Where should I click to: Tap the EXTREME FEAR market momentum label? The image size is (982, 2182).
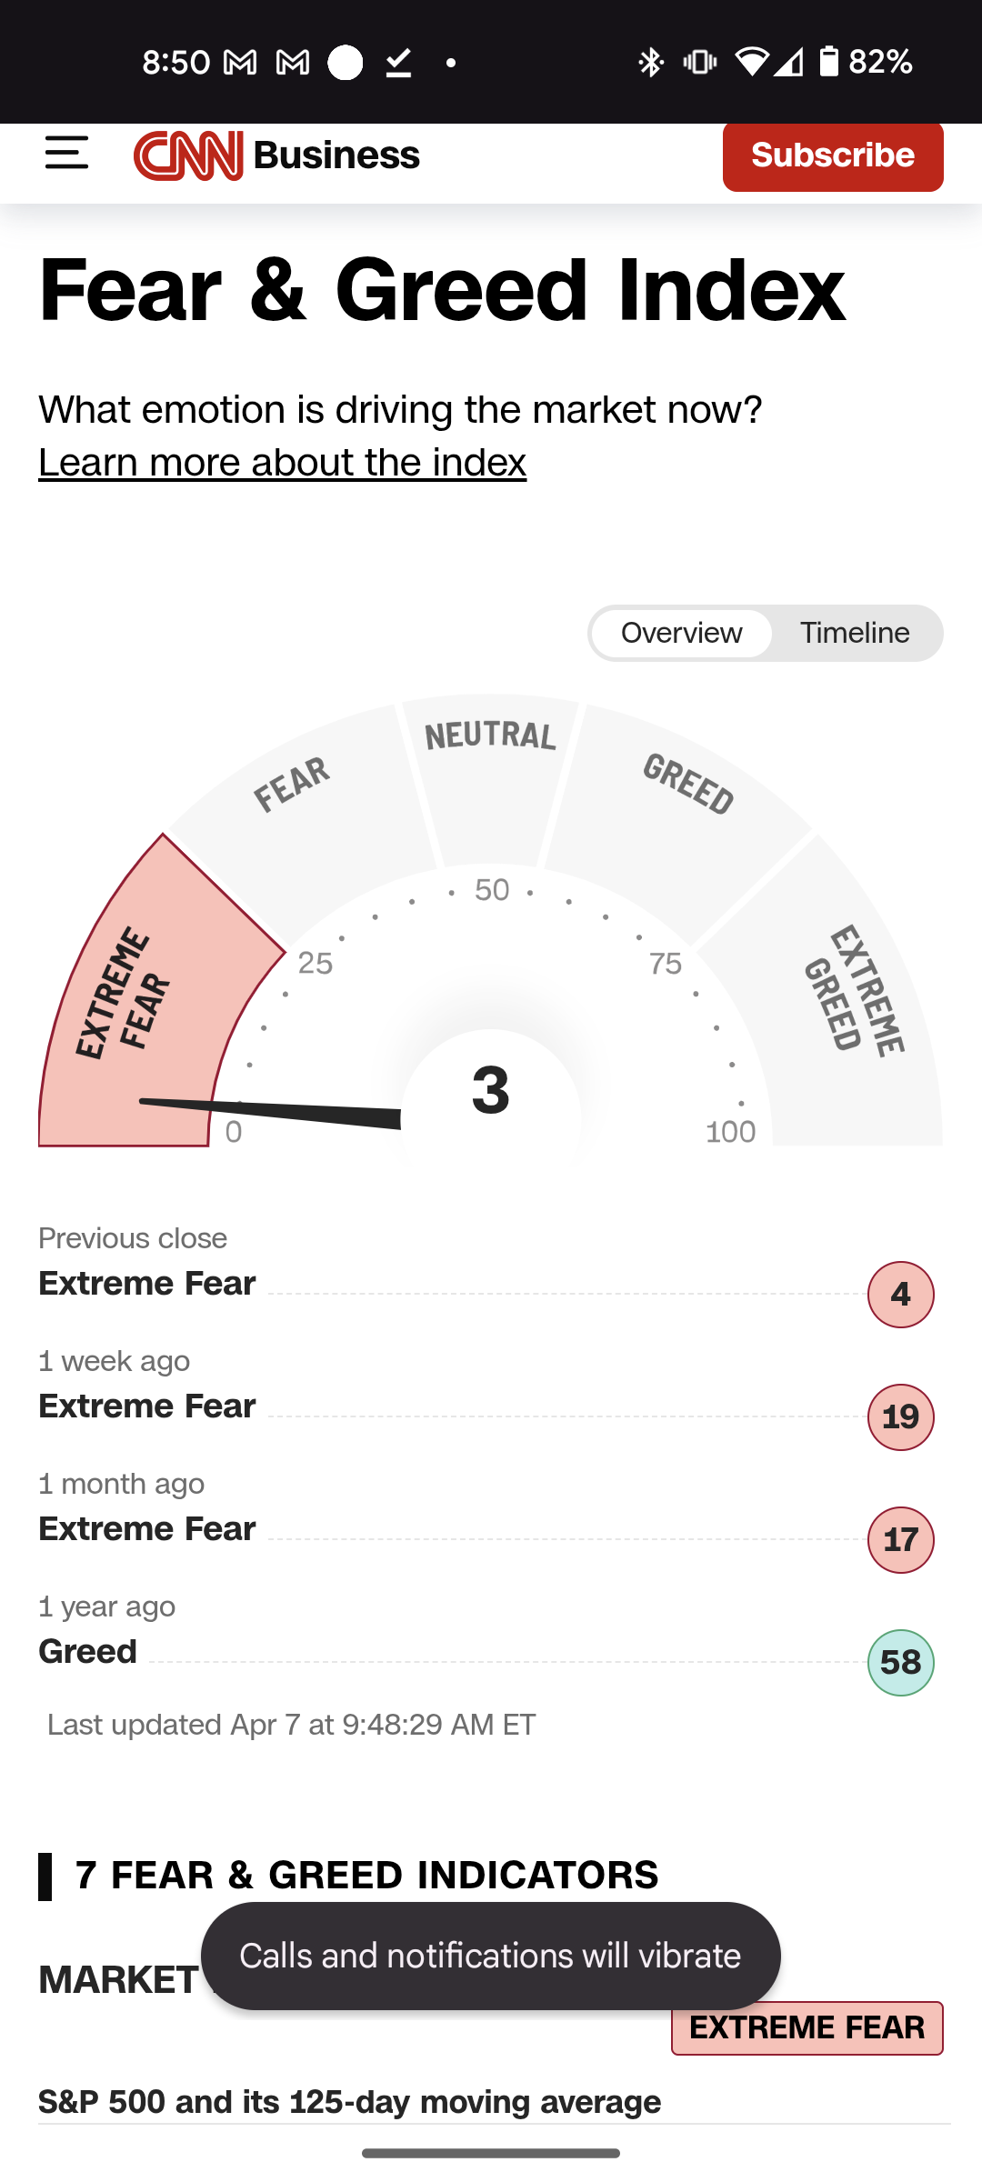pyautogui.click(x=807, y=2028)
